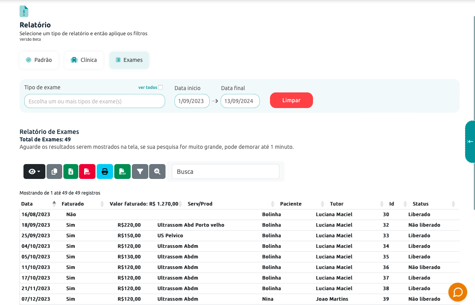The width and height of the screenshot is (475, 305).
Task: Switch to the Clínica report tab
Action: [x=84, y=60]
